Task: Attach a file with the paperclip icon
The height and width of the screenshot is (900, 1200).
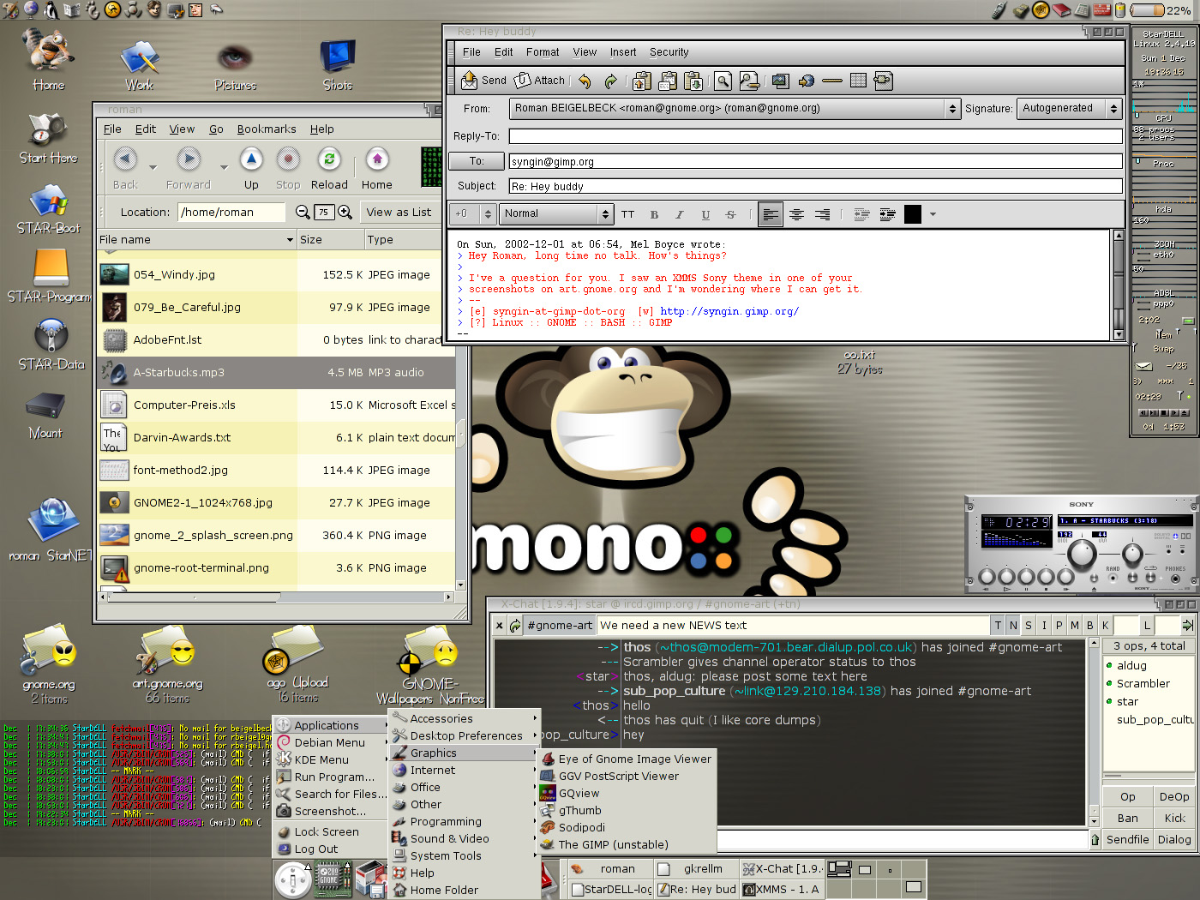Action: coord(540,81)
